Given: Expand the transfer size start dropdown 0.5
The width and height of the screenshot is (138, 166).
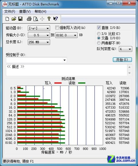Looking at the screenshot, I should click(39, 35).
